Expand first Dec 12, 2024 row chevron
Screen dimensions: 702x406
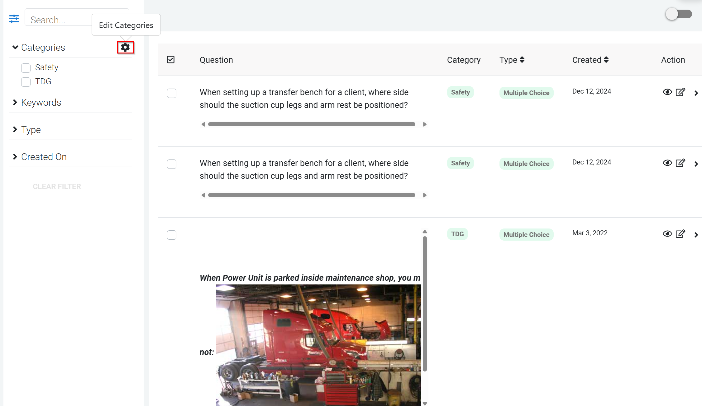click(x=696, y=93)
